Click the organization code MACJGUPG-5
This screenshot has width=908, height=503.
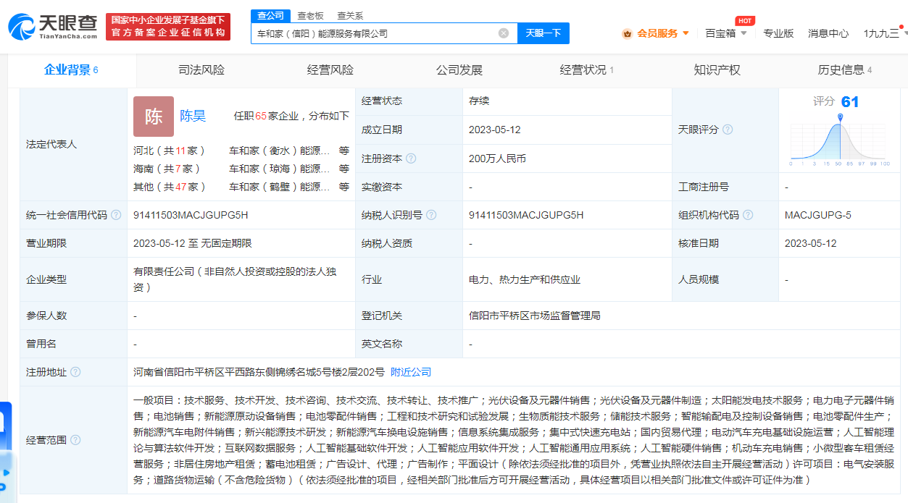[x=818, y=215]
